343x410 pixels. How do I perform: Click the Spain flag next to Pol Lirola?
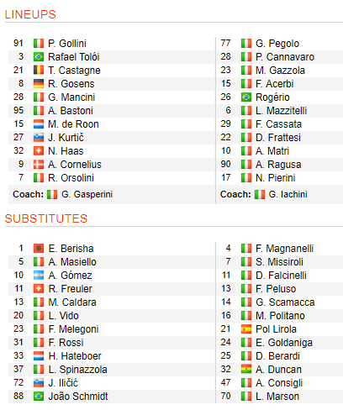click(x=246, y=329)
